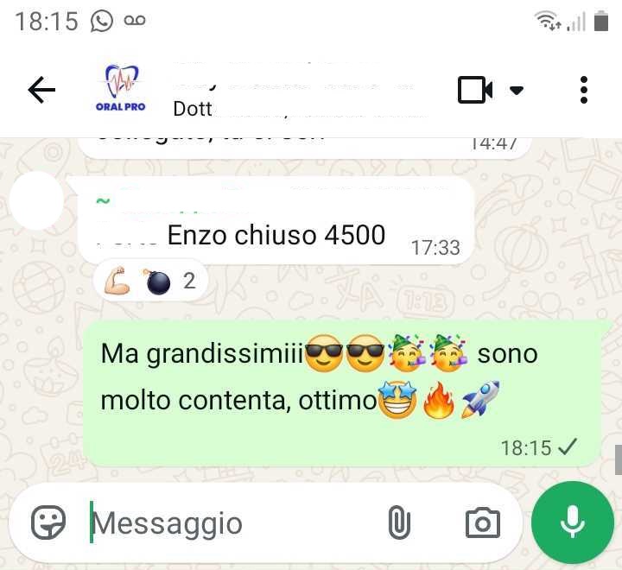Tap the bomb emoji reaction

click(x=157, y=282)
